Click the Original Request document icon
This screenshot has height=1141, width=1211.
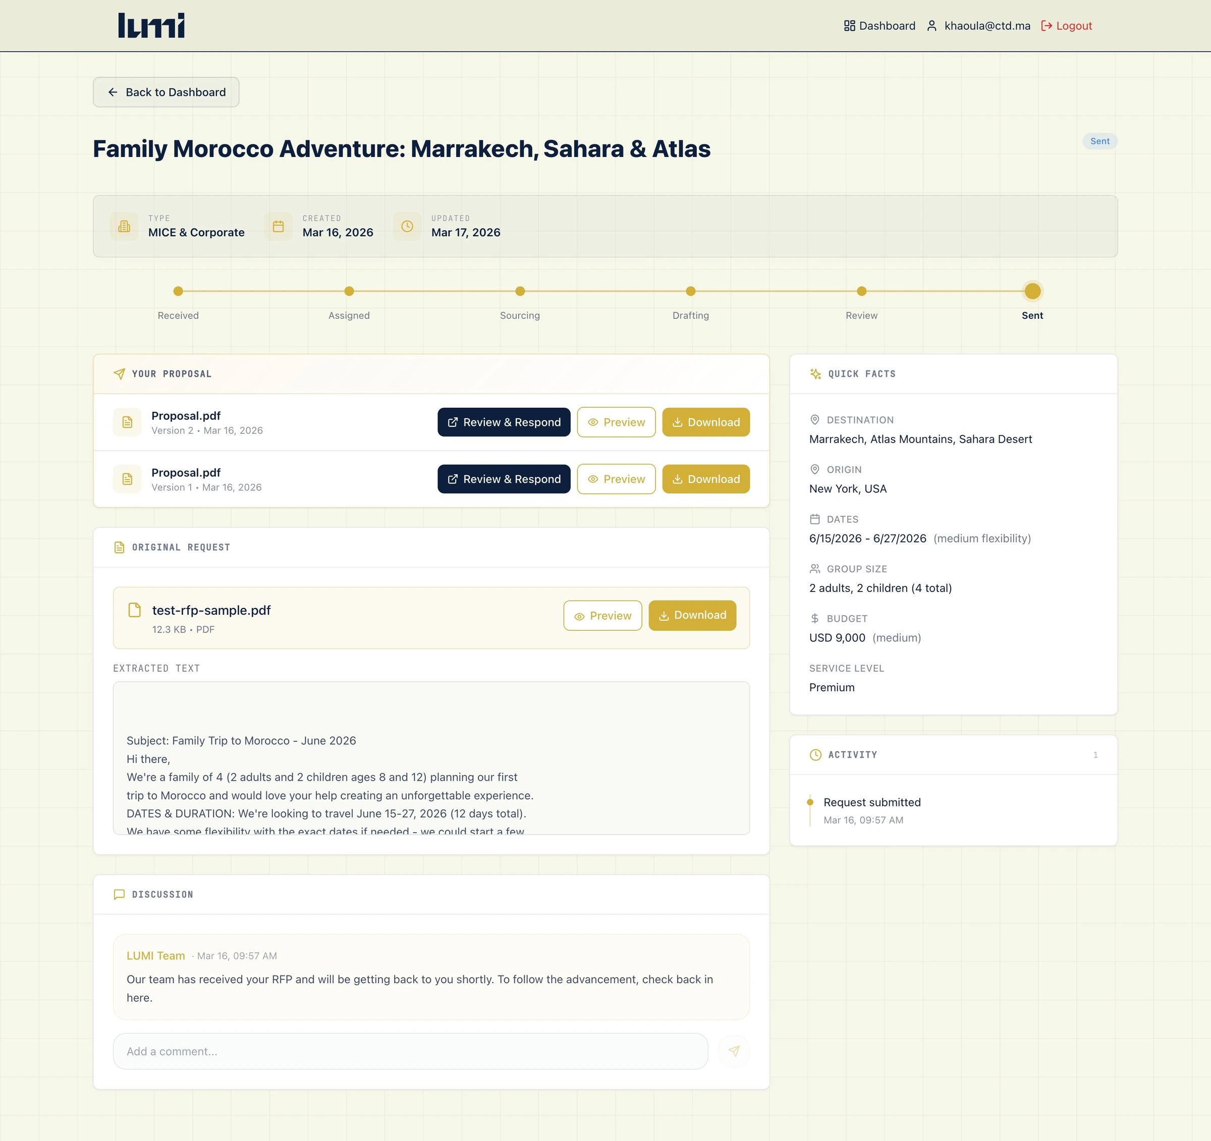(120, 547)
